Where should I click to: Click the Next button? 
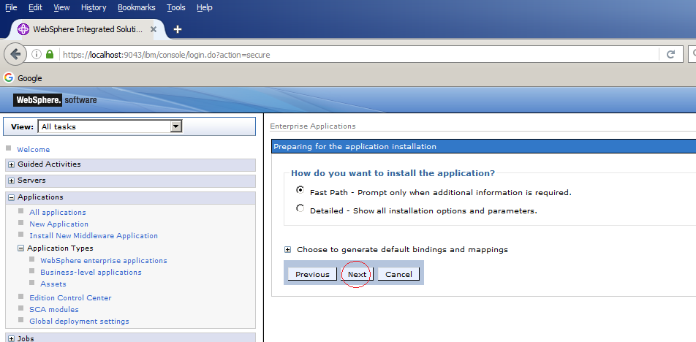click(357, 274)
